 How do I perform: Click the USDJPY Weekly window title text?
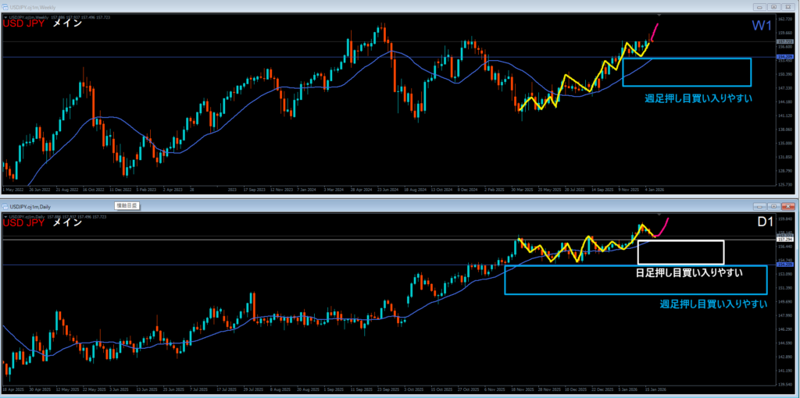35,6
